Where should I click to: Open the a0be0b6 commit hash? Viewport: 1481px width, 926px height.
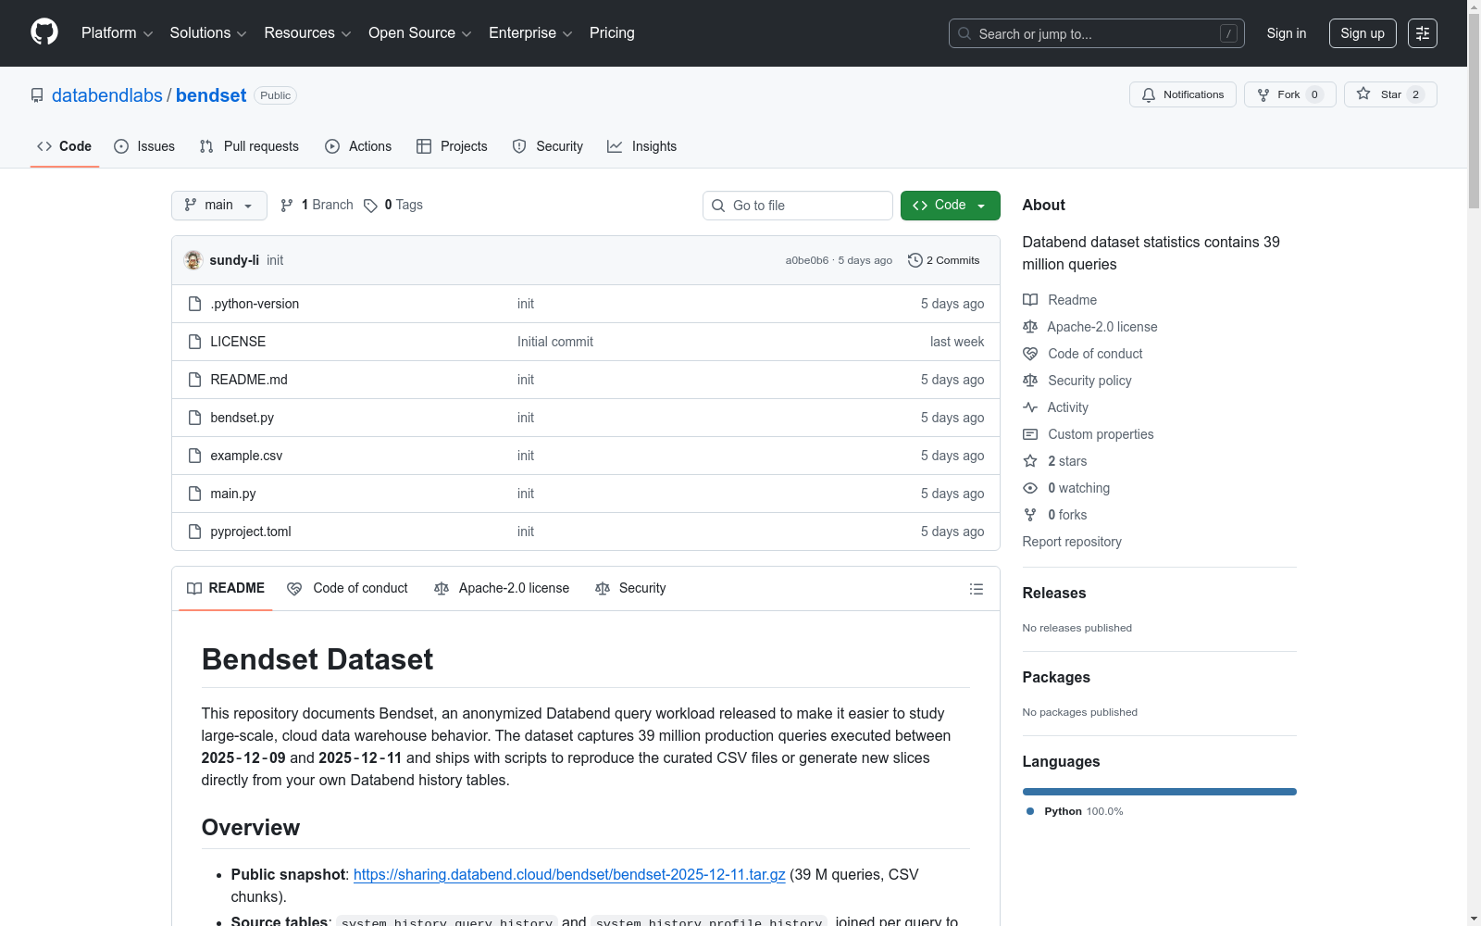click(x=807, y=260)
